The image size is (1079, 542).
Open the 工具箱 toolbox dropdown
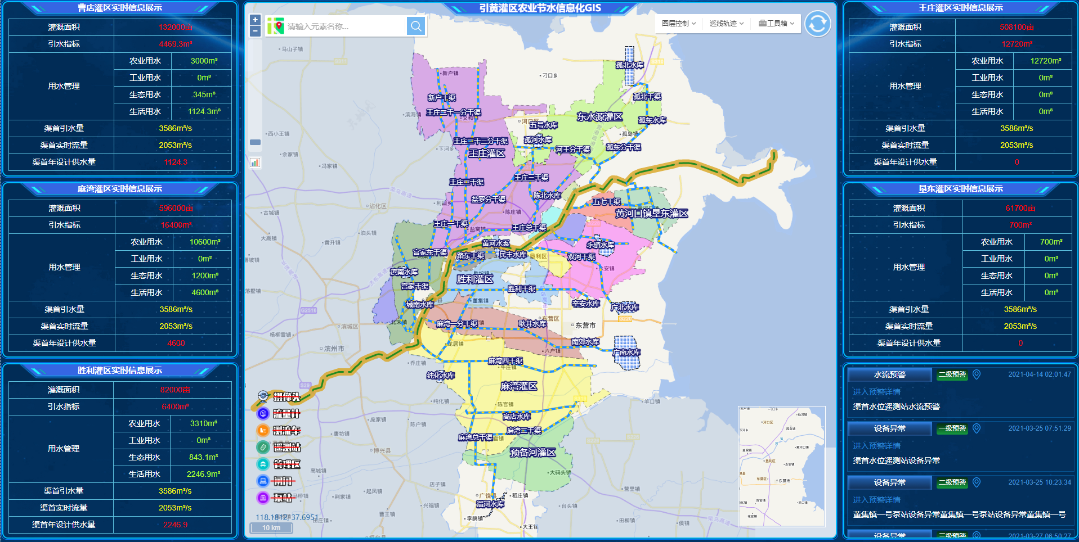[776, 23]
